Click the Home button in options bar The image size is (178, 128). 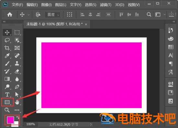point(10,14)
